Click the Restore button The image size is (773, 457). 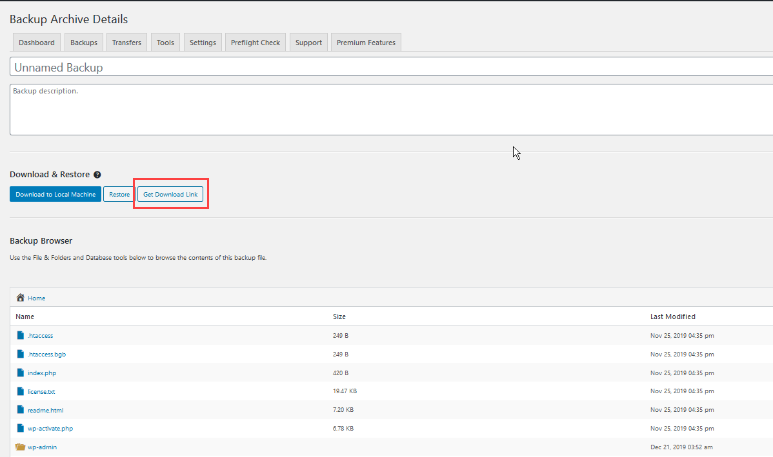(x=118, y=193)
